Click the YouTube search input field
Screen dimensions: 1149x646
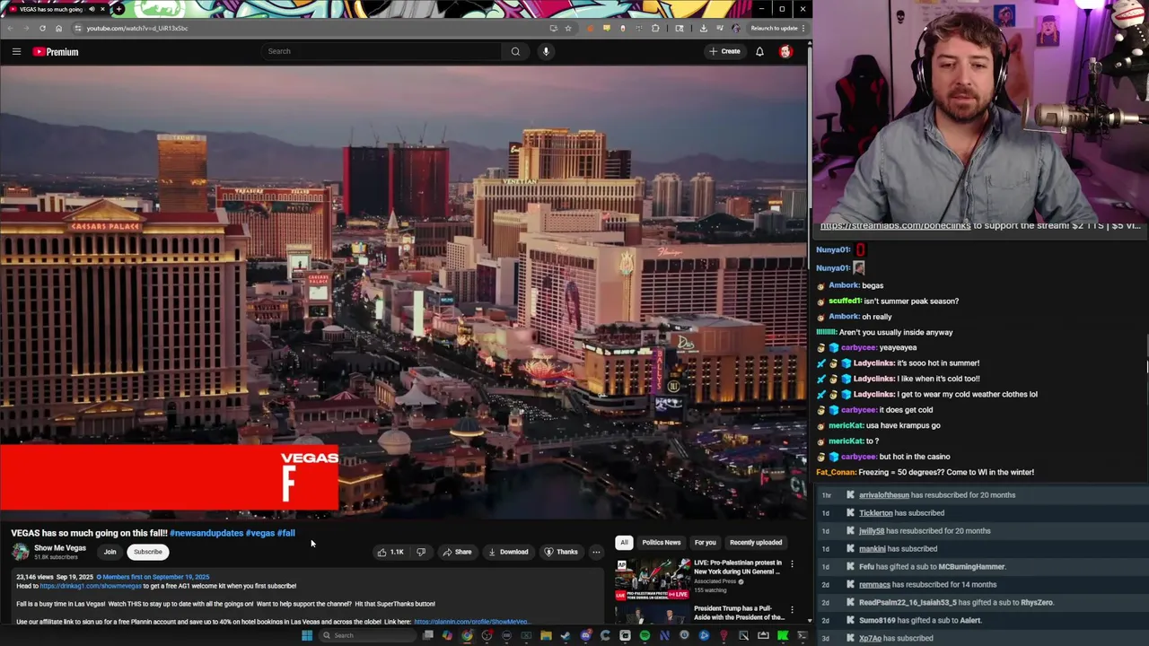coord(382,51)
